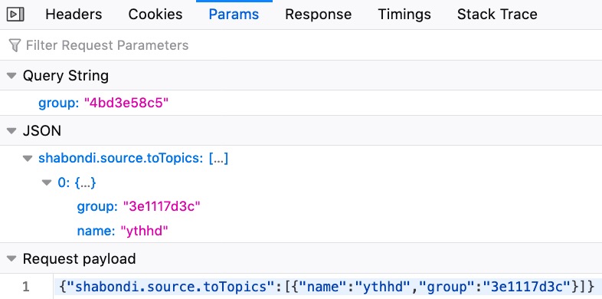The width and height of the screenshot is (602, 299).
Task: Open the Headers tab
Action: 74,15
